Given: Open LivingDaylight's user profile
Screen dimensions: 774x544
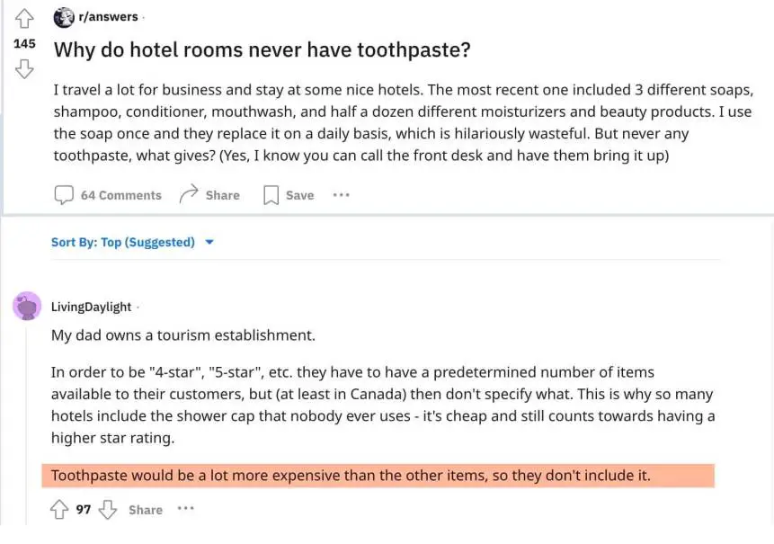Looking at the screenshot, I should point(91,306).
